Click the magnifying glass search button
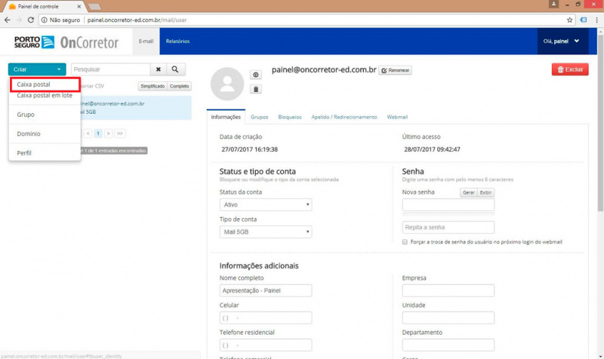Screen dimensions: 604x359 [x=175, y=69]
